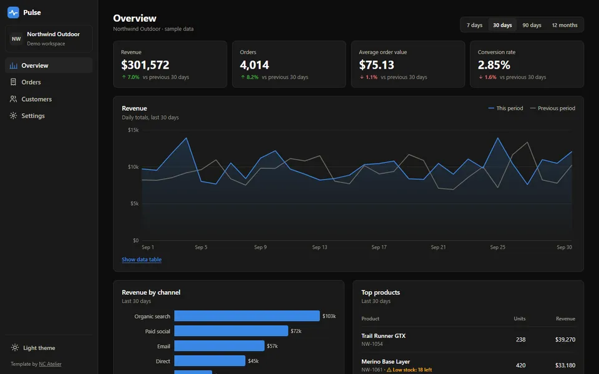Click the Pulse logo icon

(13, 12)
